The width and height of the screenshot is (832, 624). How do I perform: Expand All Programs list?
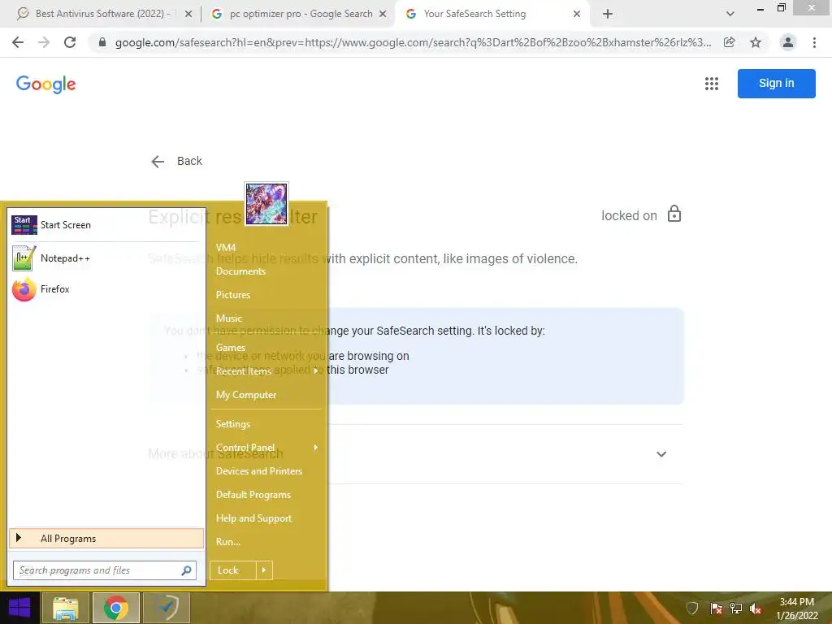tap(106, 539)
